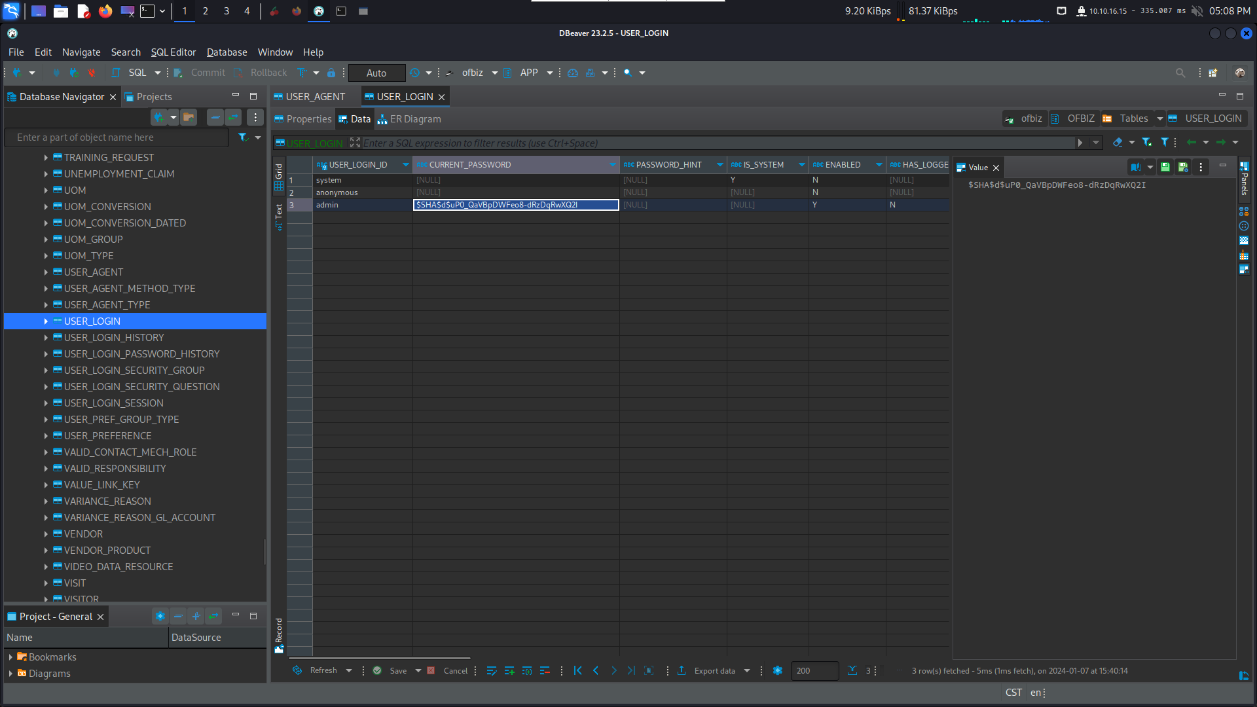Open the Tables breadcrumb dropdown arrow
Viewport: 1257px width, 707px height.
tap(1159, 118)
